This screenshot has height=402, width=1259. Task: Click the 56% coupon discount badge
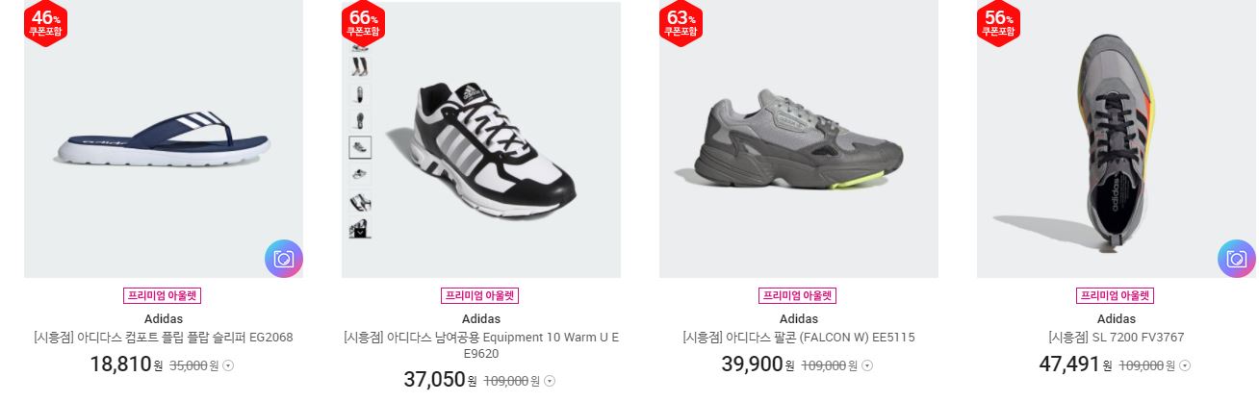coord(997,22)
